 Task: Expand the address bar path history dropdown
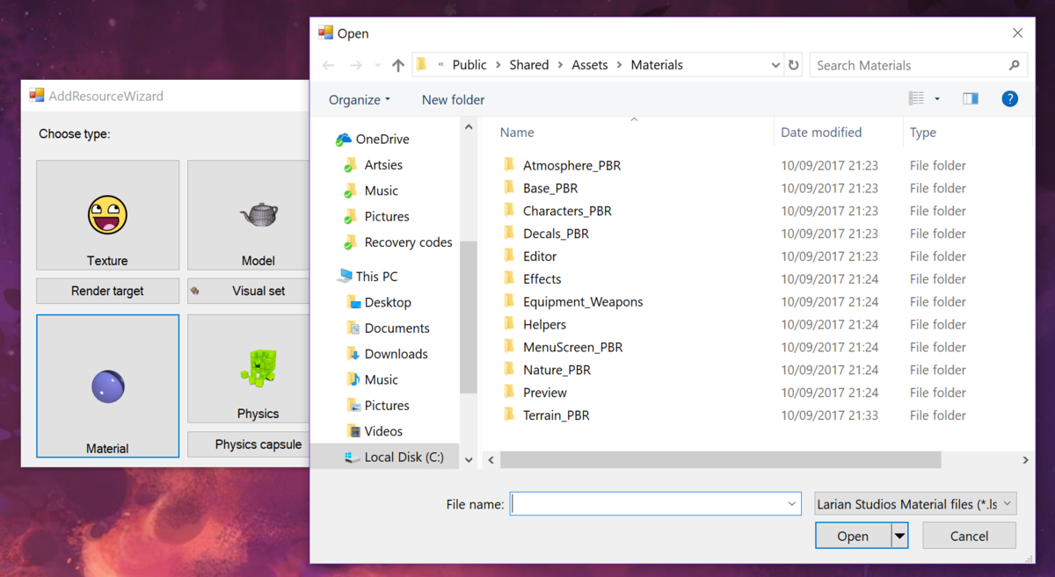point(775,65)
